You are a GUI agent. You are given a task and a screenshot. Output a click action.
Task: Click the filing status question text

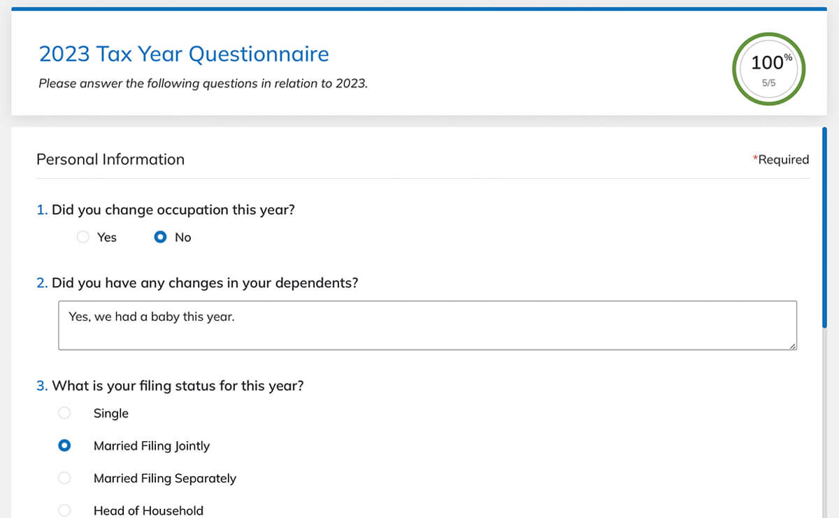[x=178, y=386]
